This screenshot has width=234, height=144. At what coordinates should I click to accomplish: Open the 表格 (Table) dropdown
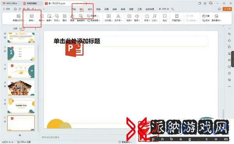(32, 18)
